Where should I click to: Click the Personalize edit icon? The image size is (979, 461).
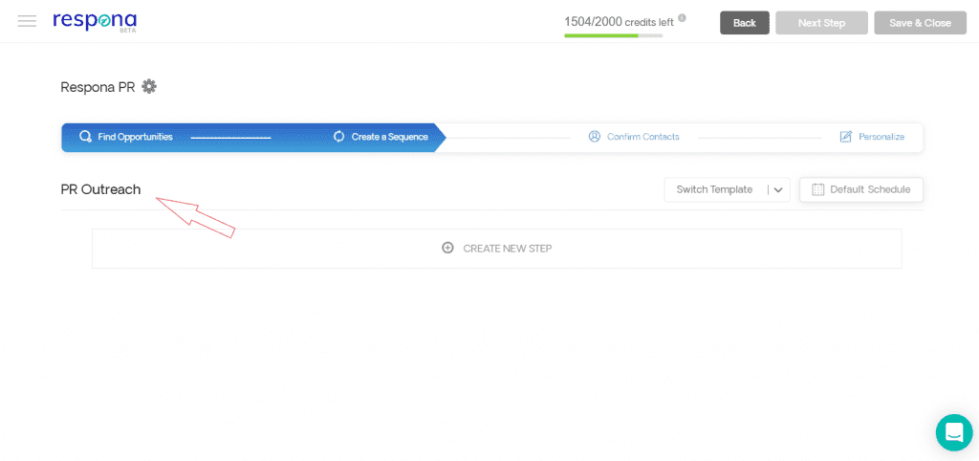click(x=845, y=137)
